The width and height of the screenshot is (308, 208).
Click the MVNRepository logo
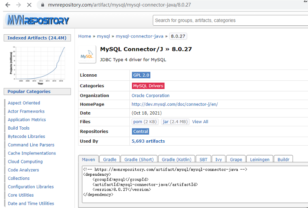click(x=38, y=20)
